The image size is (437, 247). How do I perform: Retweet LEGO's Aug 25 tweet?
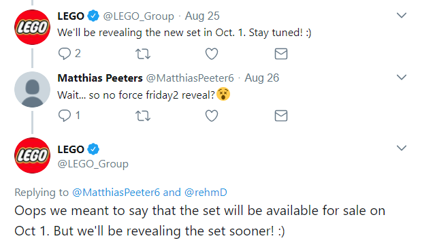[143, 54]
